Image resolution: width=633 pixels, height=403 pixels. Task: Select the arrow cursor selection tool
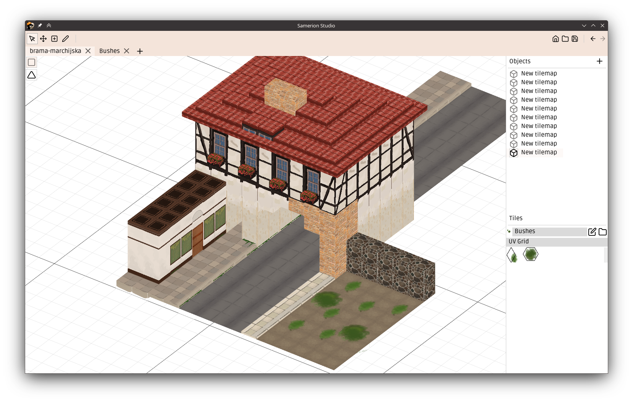tap(32, 39)
